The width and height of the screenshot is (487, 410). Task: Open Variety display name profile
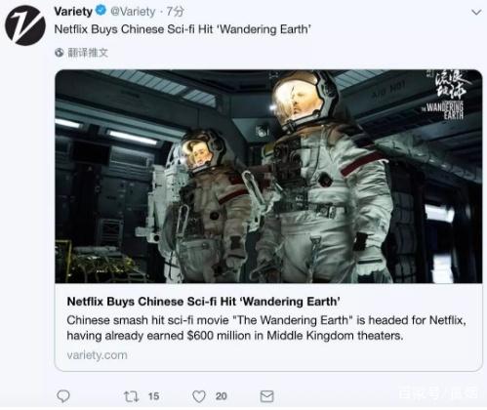tap(73, 12)
